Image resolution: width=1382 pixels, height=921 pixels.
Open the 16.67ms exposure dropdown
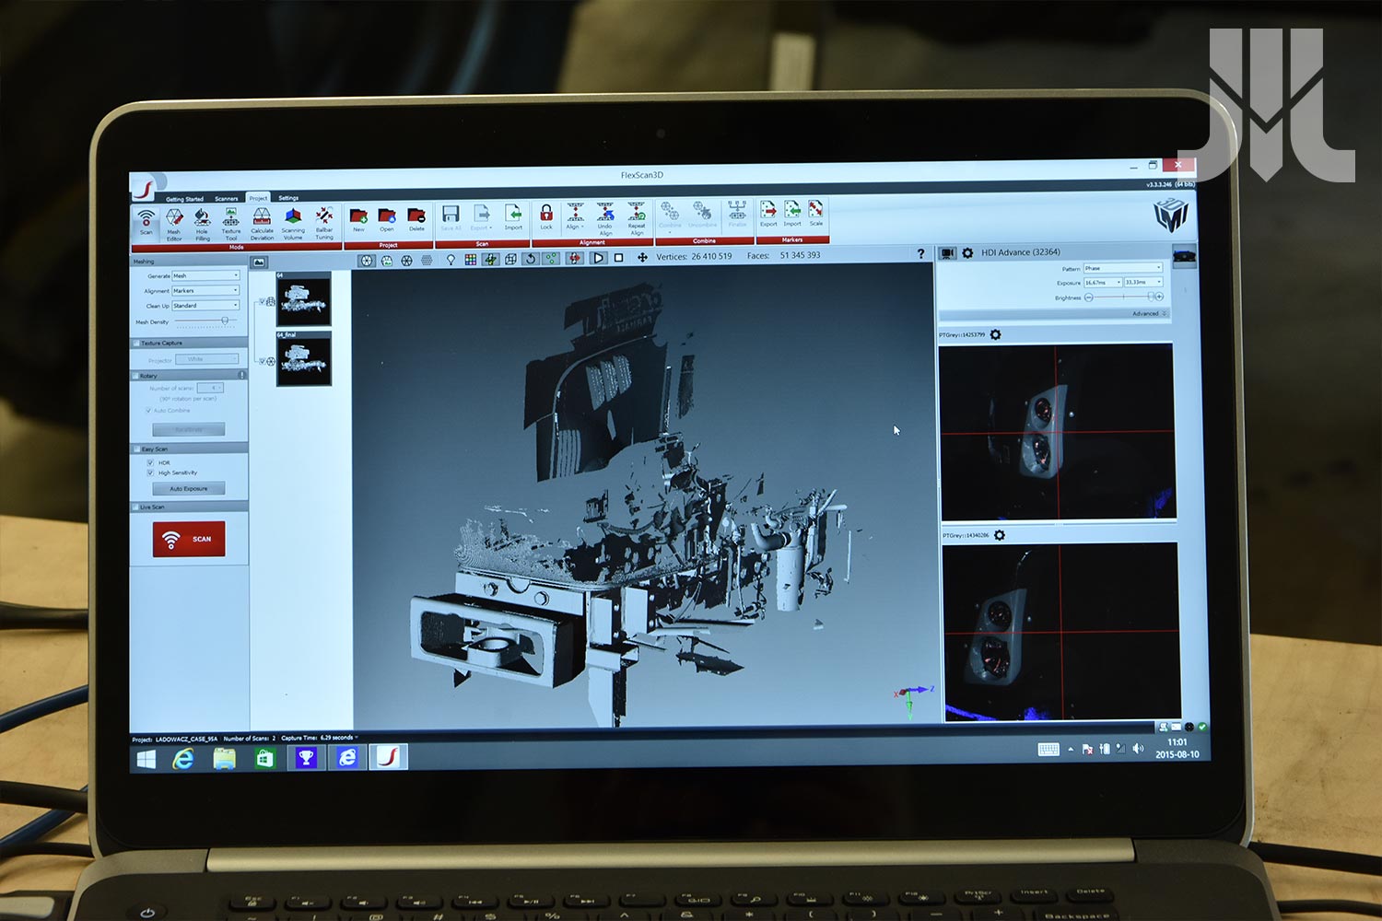[1103, 282]
